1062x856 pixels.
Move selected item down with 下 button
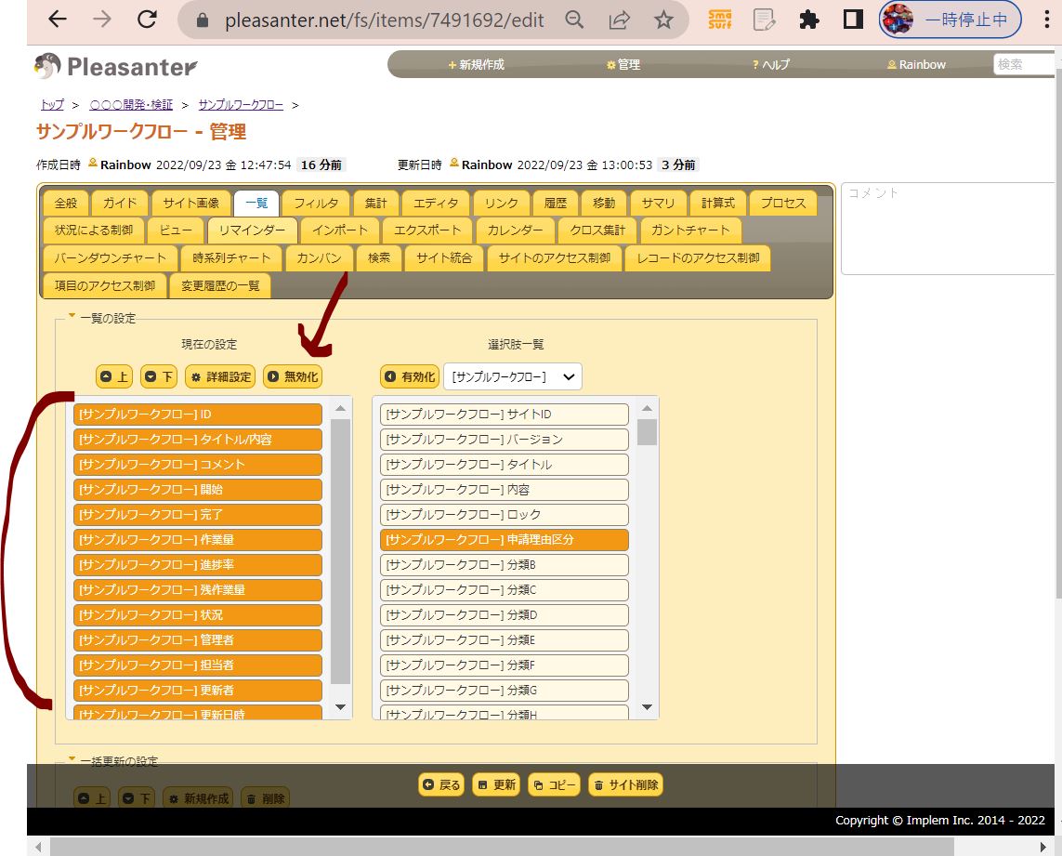click(x=159, y=376)
